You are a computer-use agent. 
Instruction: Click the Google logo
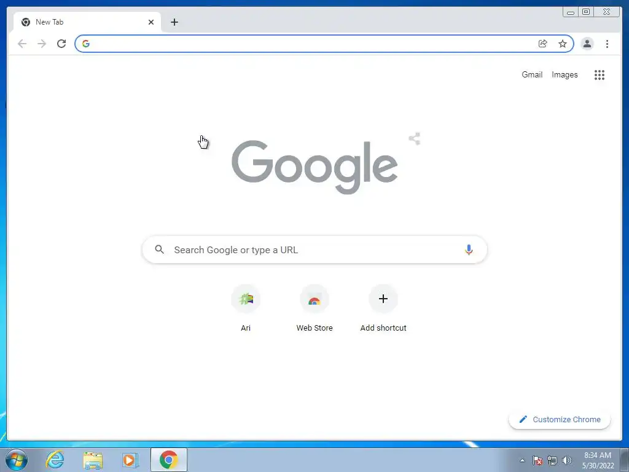[314, 167]
